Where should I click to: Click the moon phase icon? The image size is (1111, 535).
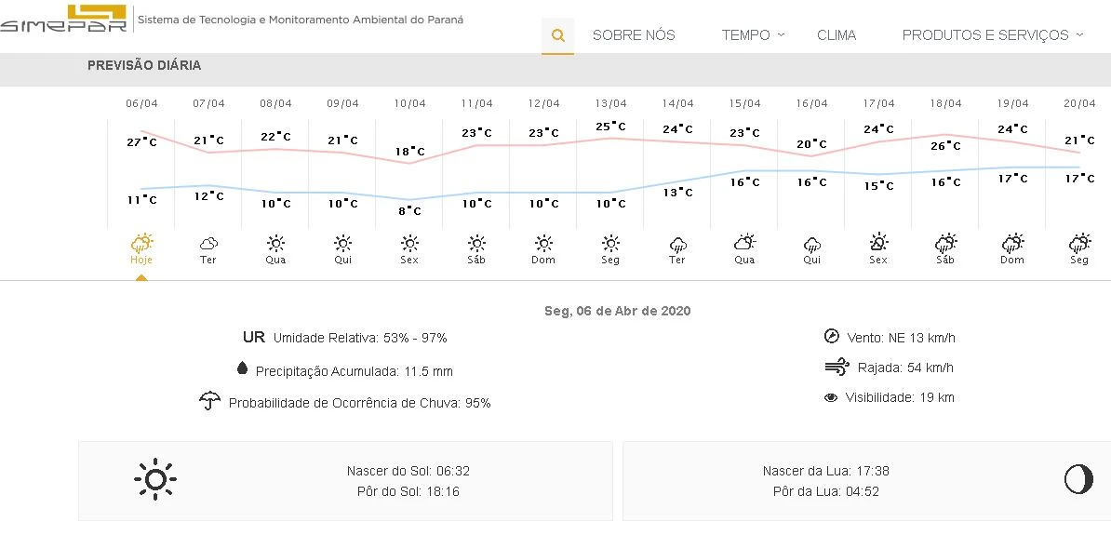pyautogui.click(x=1078, y=480)
